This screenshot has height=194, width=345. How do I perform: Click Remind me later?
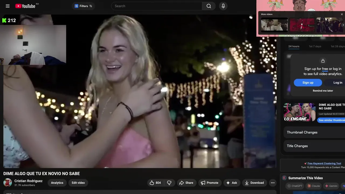pos(323,91)
